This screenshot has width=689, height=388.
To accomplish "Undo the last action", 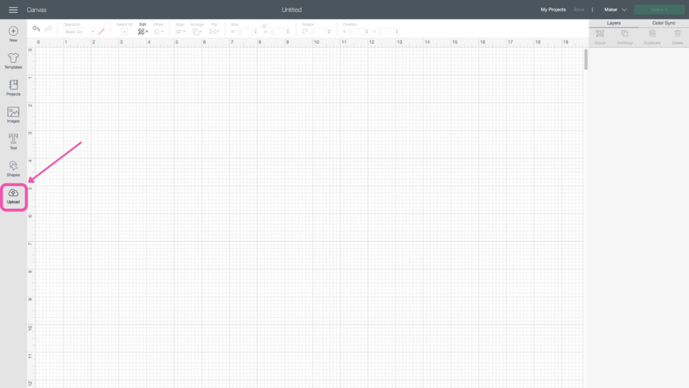I will click(x=36, y=29).
